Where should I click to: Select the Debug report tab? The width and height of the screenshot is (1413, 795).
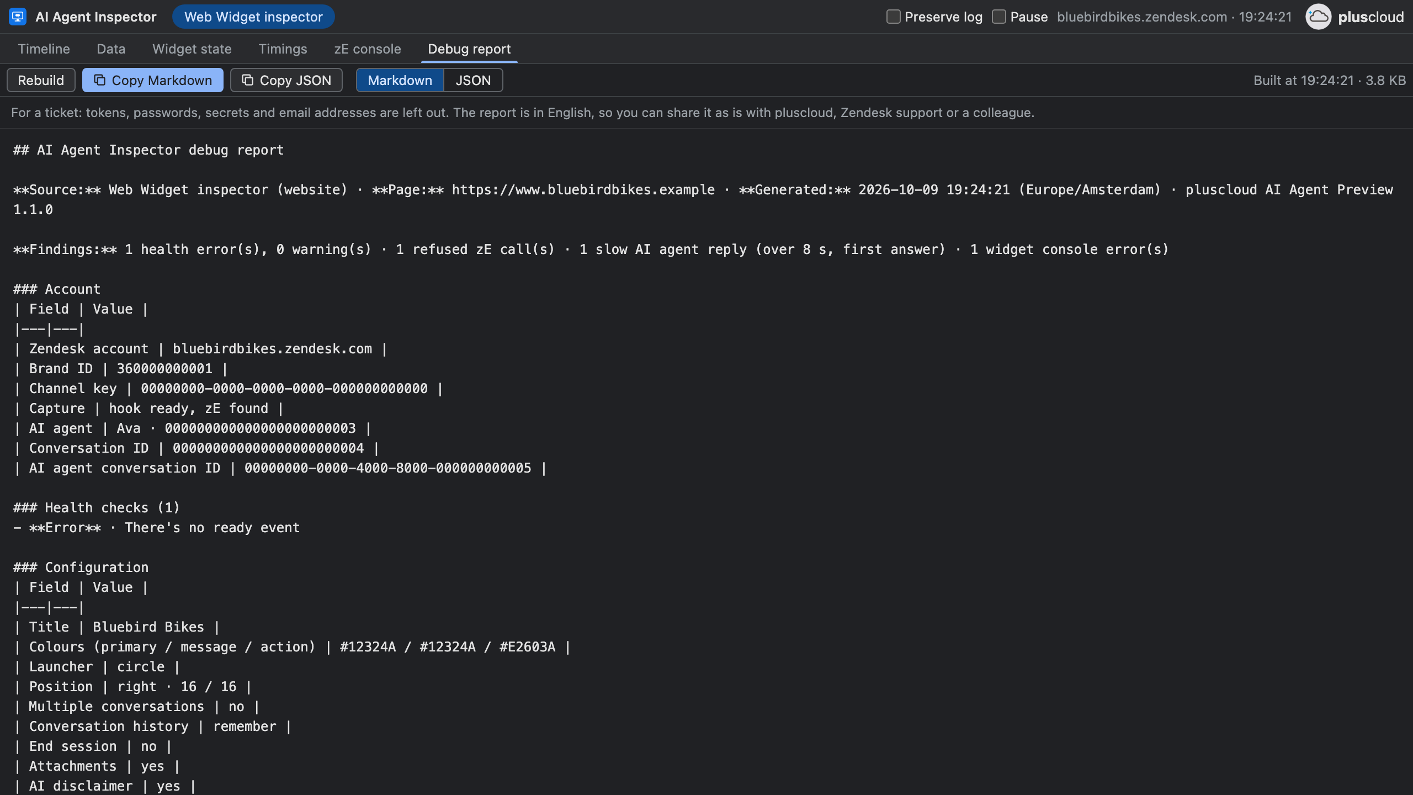[x=469, y=49]
